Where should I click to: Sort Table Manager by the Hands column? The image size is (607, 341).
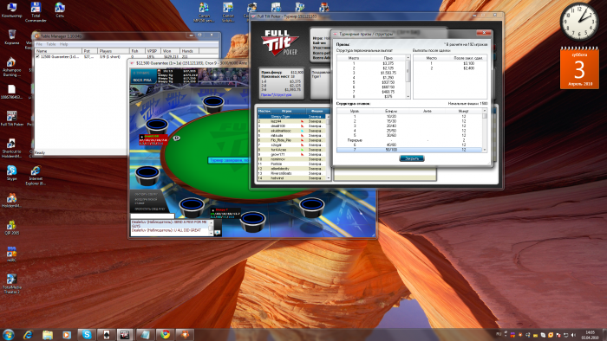coord(189,51)
